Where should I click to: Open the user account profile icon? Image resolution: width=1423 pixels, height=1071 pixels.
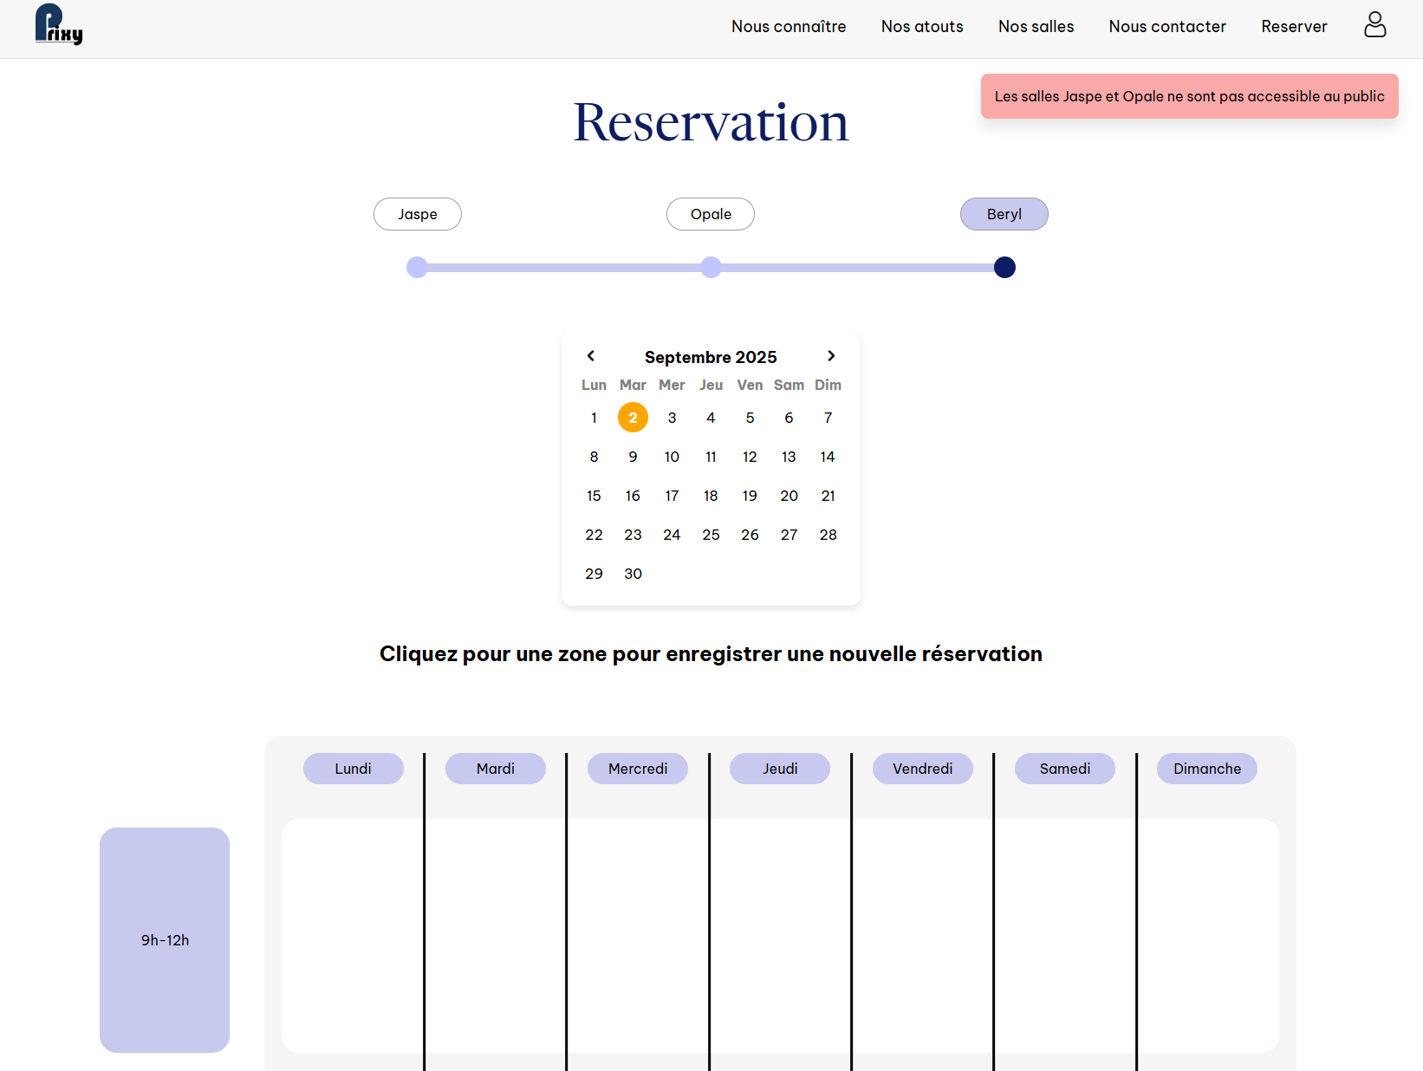pyautogui.click(x=1374, y=25)
